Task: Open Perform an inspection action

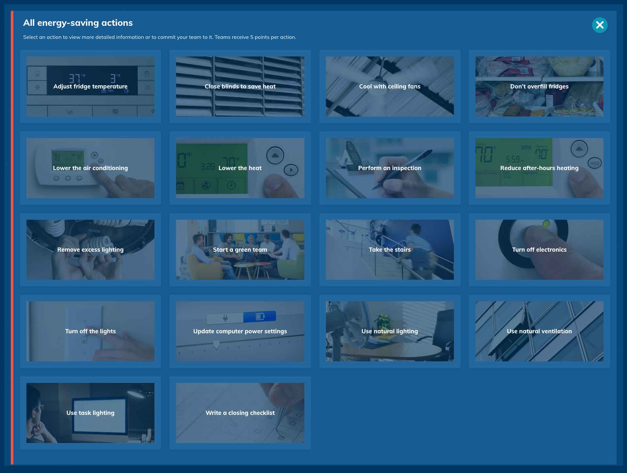Action: [390, 168]
